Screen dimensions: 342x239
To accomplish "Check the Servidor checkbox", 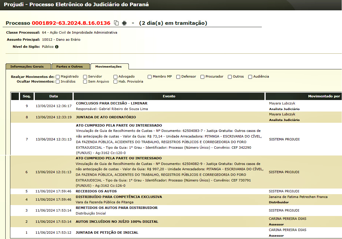I will (85, 77).
